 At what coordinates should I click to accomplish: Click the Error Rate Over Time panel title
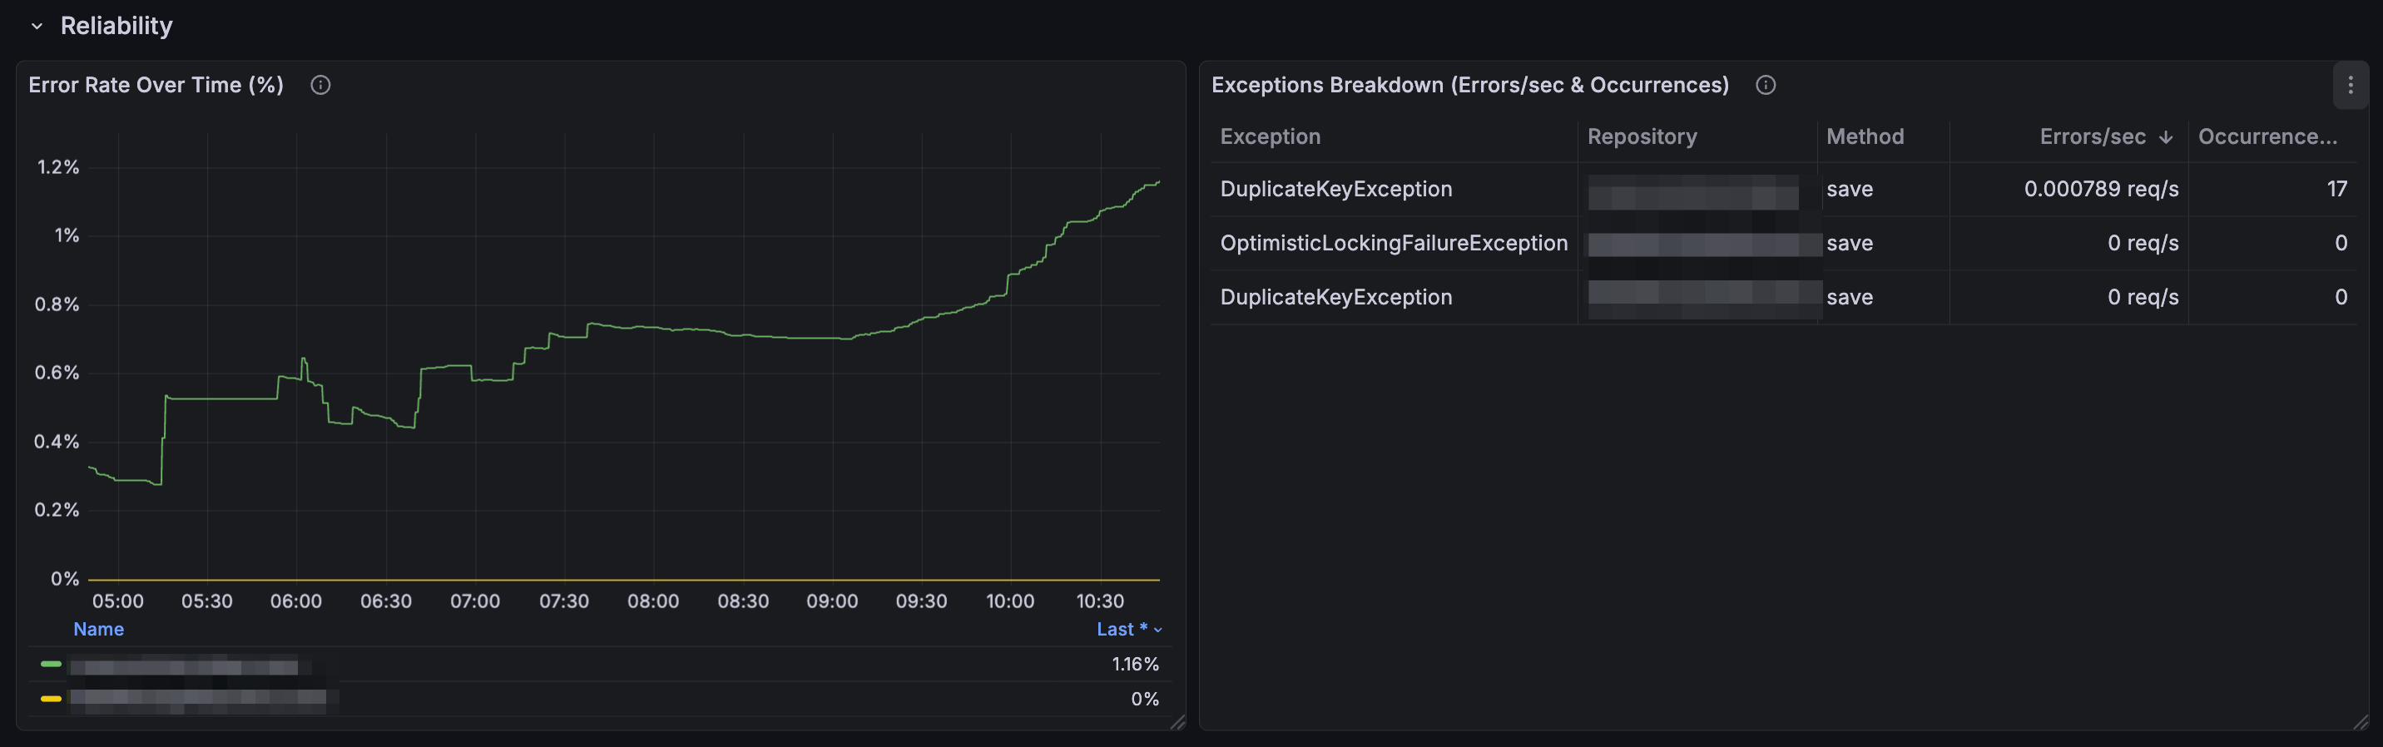156,85
